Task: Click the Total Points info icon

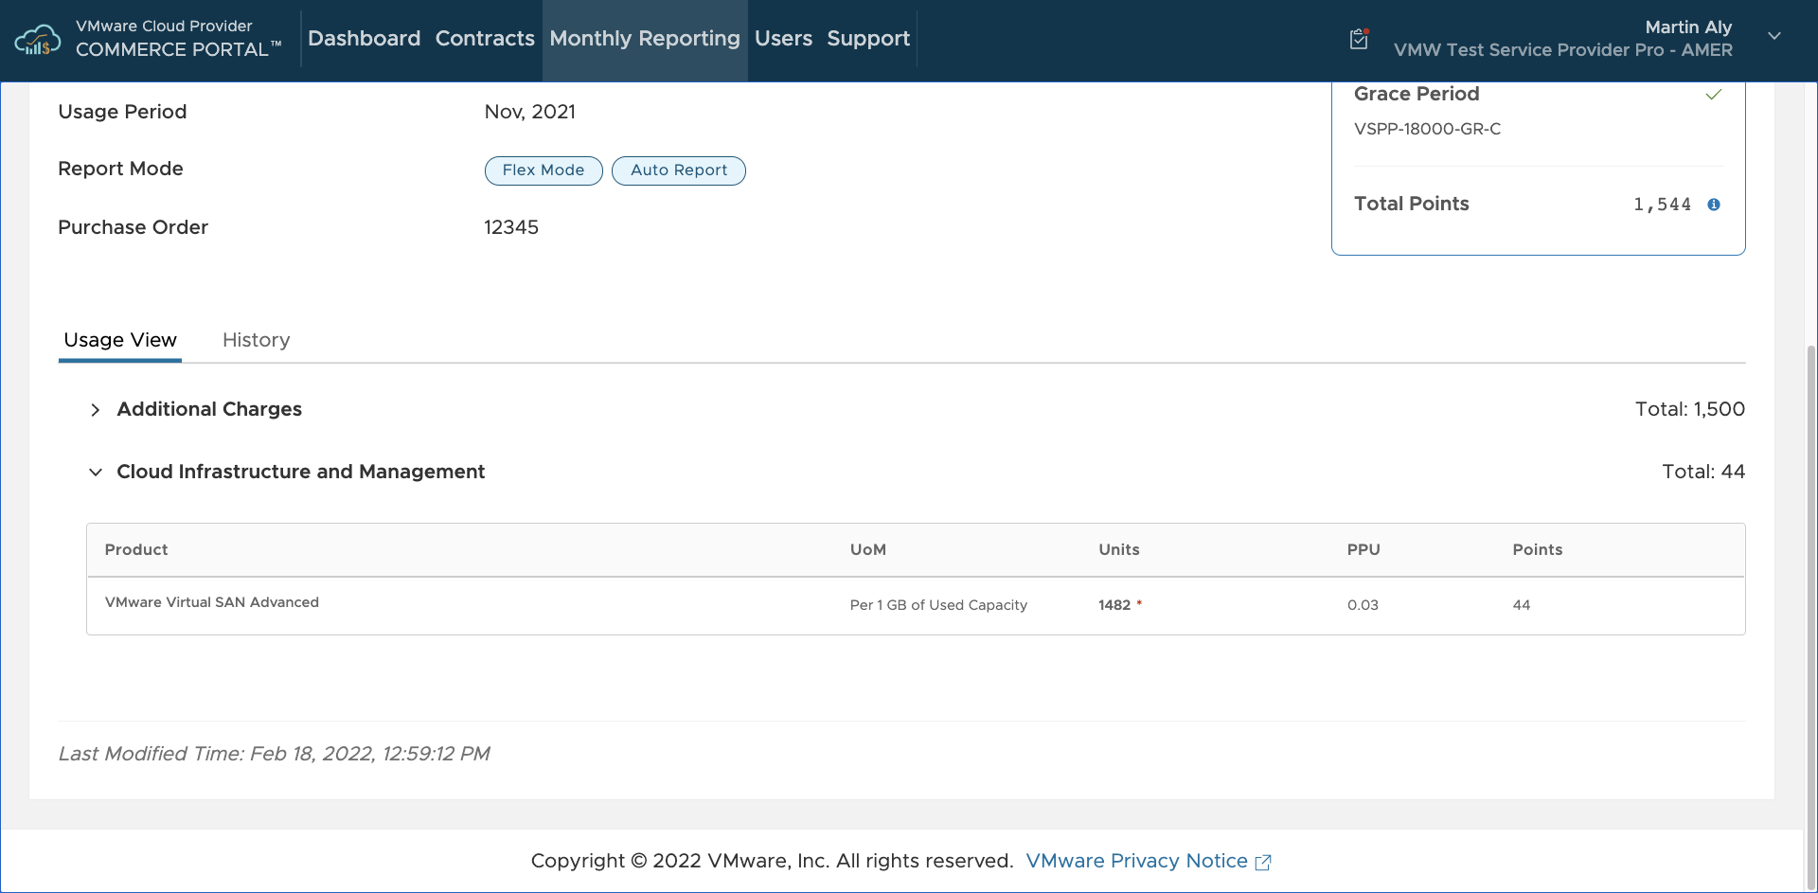Action: click(x=1713, y=205)
